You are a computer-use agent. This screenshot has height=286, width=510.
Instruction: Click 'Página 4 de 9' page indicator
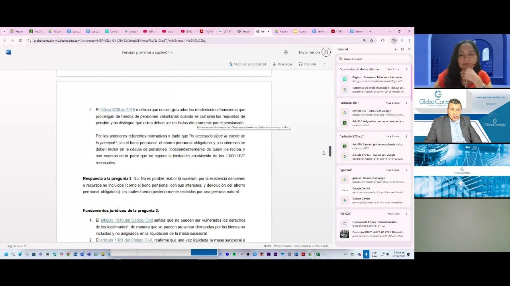click(x=16, y=246)
